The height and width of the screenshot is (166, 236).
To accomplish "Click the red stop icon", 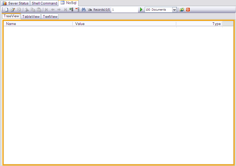I will coord(188,10).
